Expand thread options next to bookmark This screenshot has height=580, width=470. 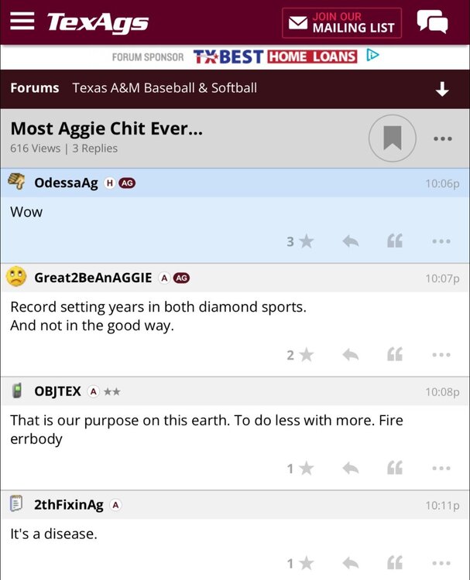pyautogui.click(x=442, y=139)
